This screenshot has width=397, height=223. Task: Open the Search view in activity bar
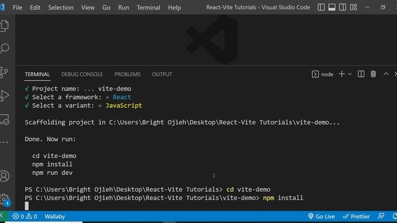(4, 48)
